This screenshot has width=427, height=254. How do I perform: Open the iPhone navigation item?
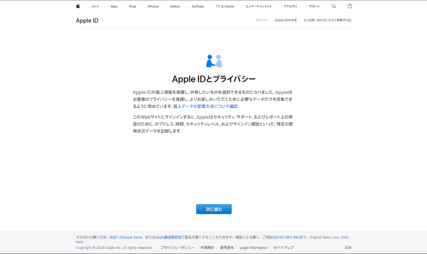pyautogui.click(x=153, y=6)
